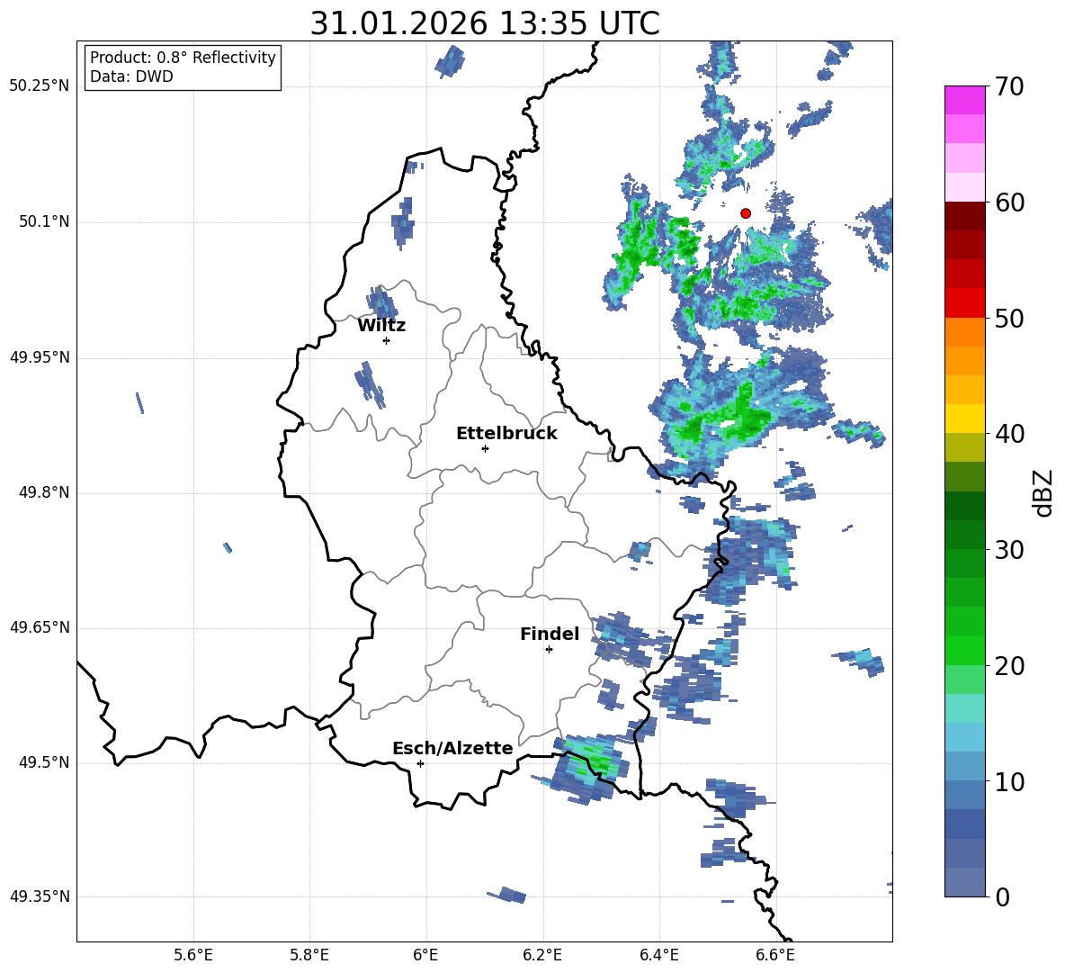1065x973 pixels.
Task: Click the colorbar tick value 30
Action: click(x=1010, y=550)
